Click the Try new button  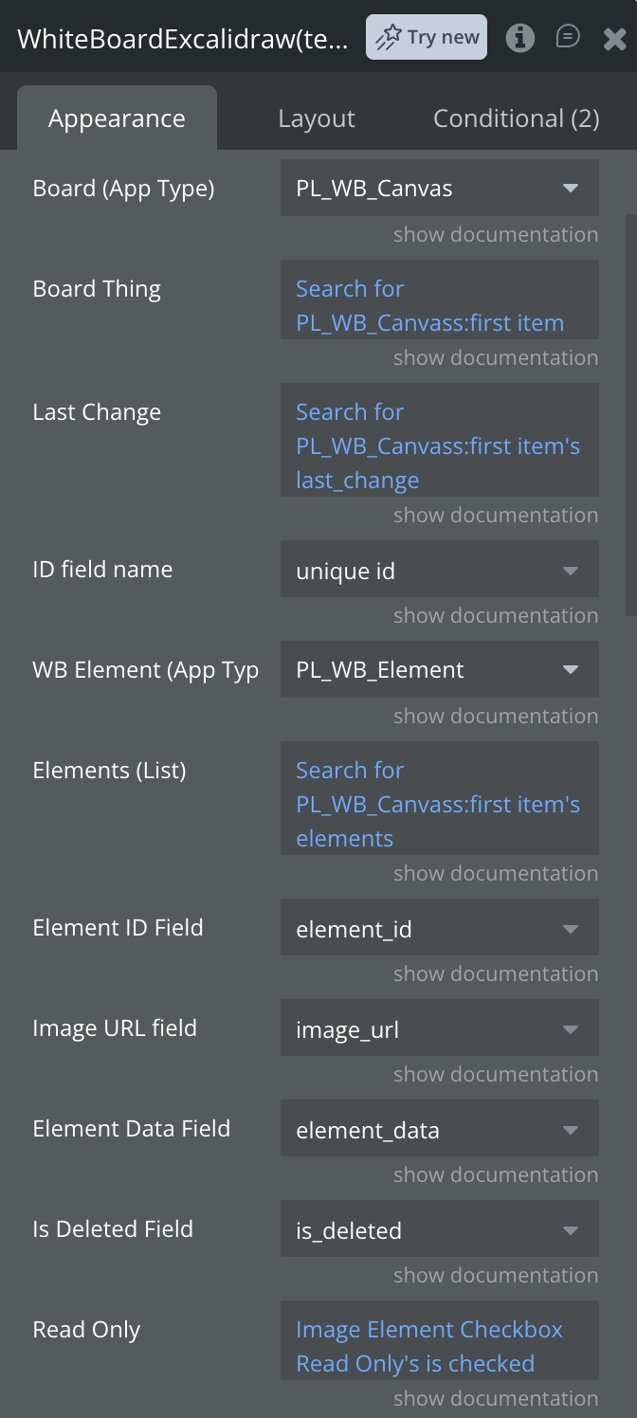pos(427,37)
